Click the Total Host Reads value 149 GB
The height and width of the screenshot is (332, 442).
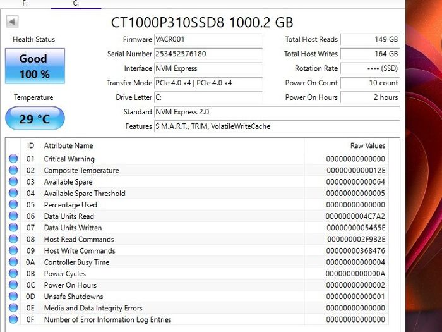370,39
